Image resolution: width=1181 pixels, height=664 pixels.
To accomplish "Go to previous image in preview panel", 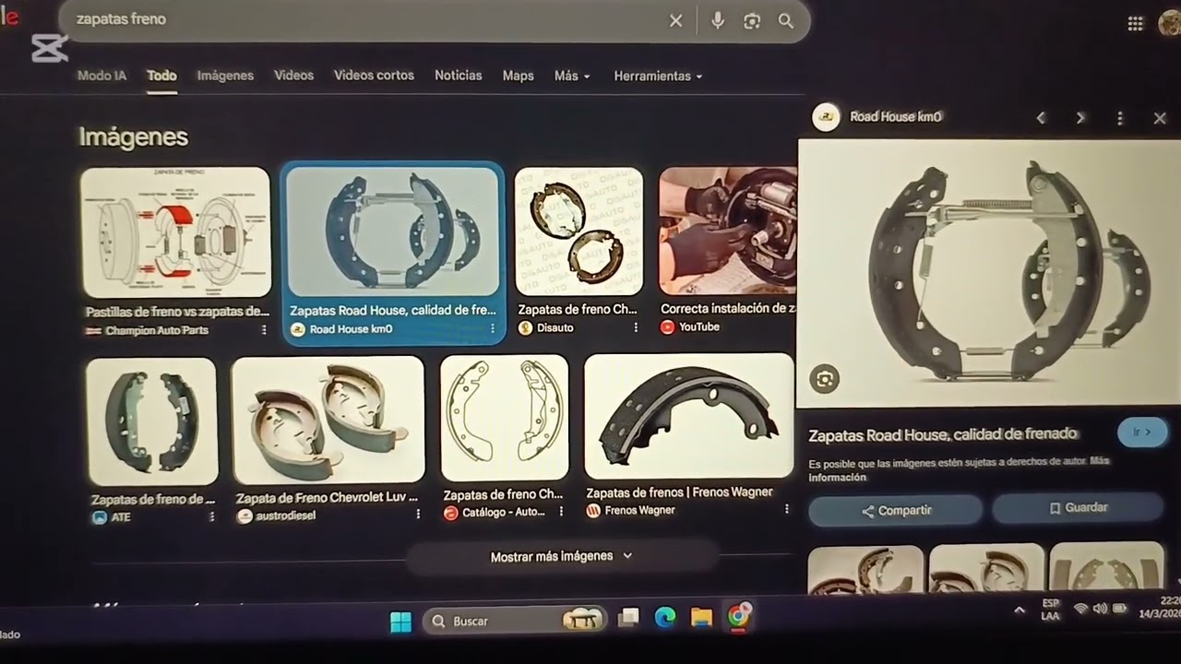I will [1041, 118].
